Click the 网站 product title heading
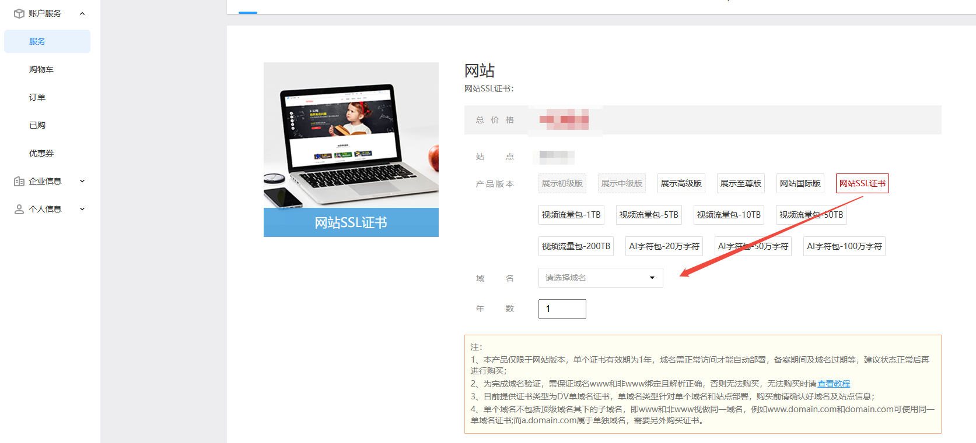 [480, 71]
